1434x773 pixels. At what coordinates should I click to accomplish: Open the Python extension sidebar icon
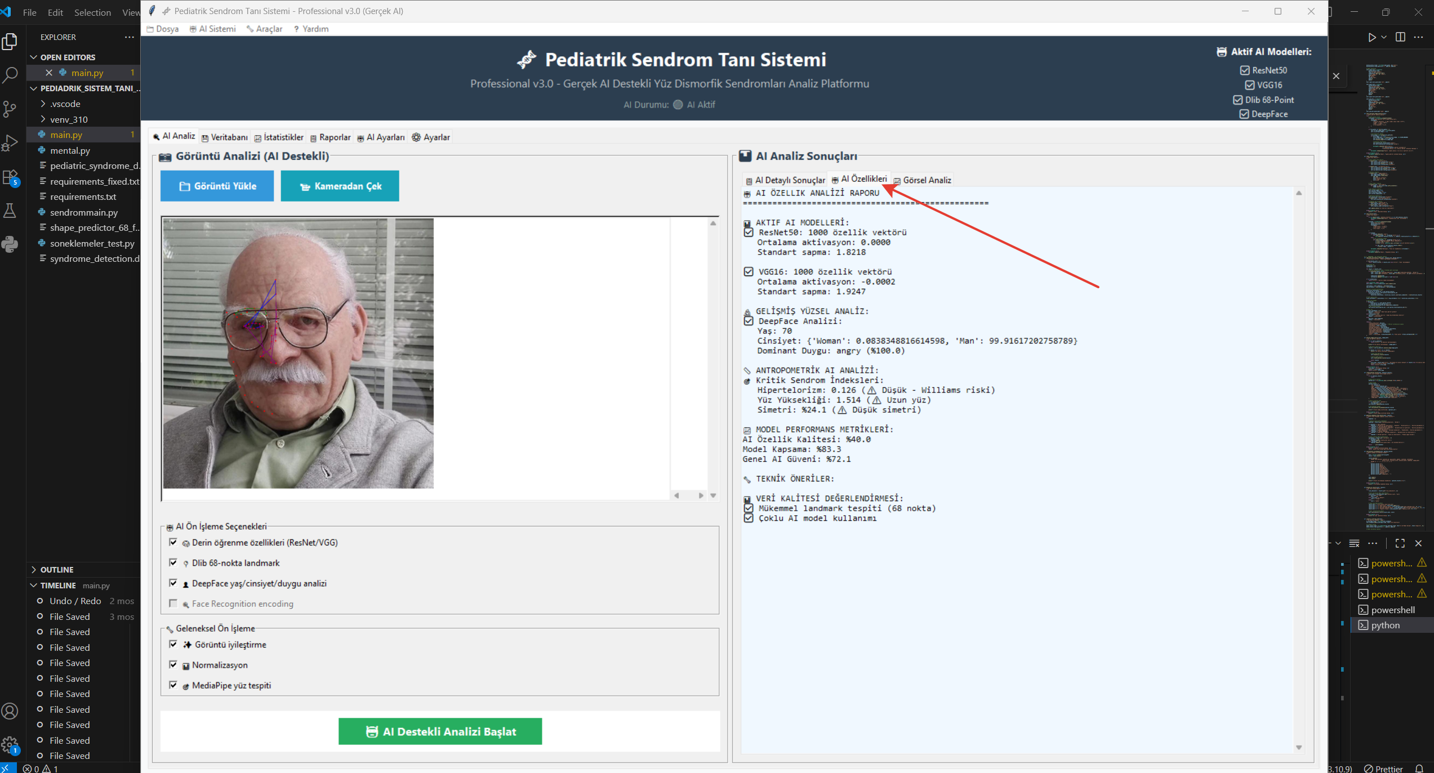coord(10,244)
